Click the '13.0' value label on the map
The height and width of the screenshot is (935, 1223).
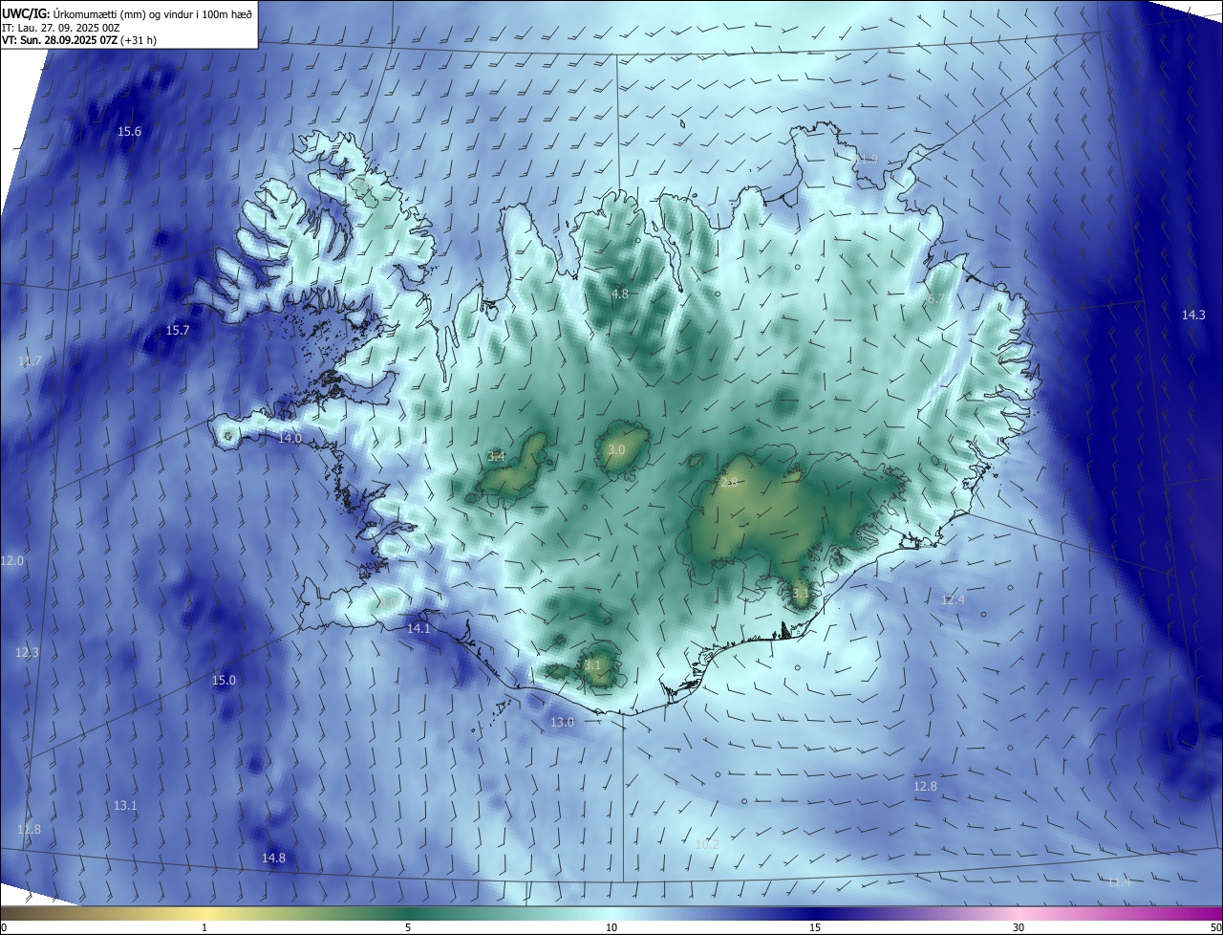(562, 723)
